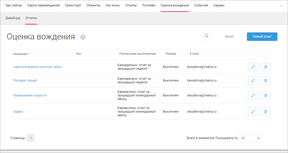Viewport: 288px width, 153px height.
Task: Click the 'Режим' column header
Action: 171,54
